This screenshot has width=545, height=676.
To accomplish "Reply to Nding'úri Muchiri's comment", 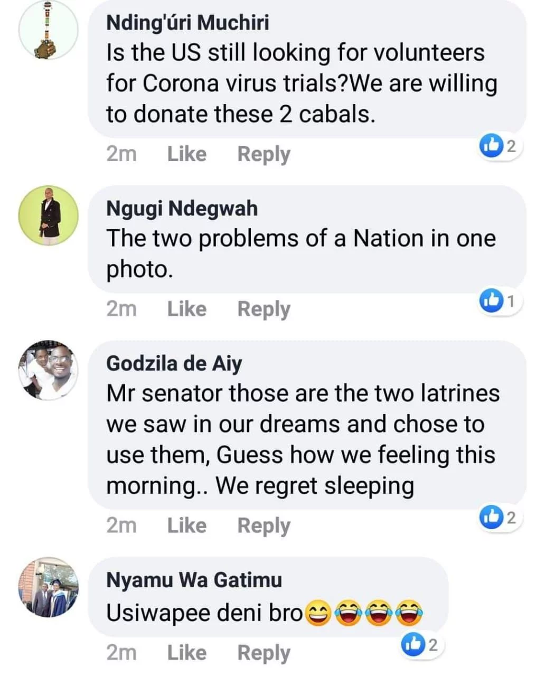I will coord(264,154).
